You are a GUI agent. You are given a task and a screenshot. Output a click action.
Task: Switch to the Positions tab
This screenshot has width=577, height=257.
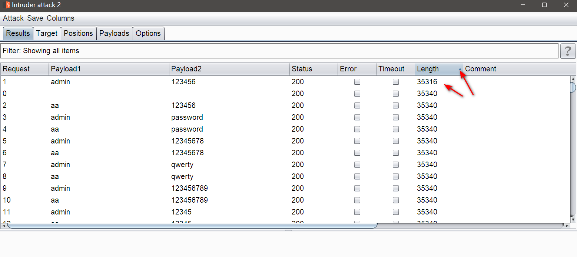tap(78, 33)
